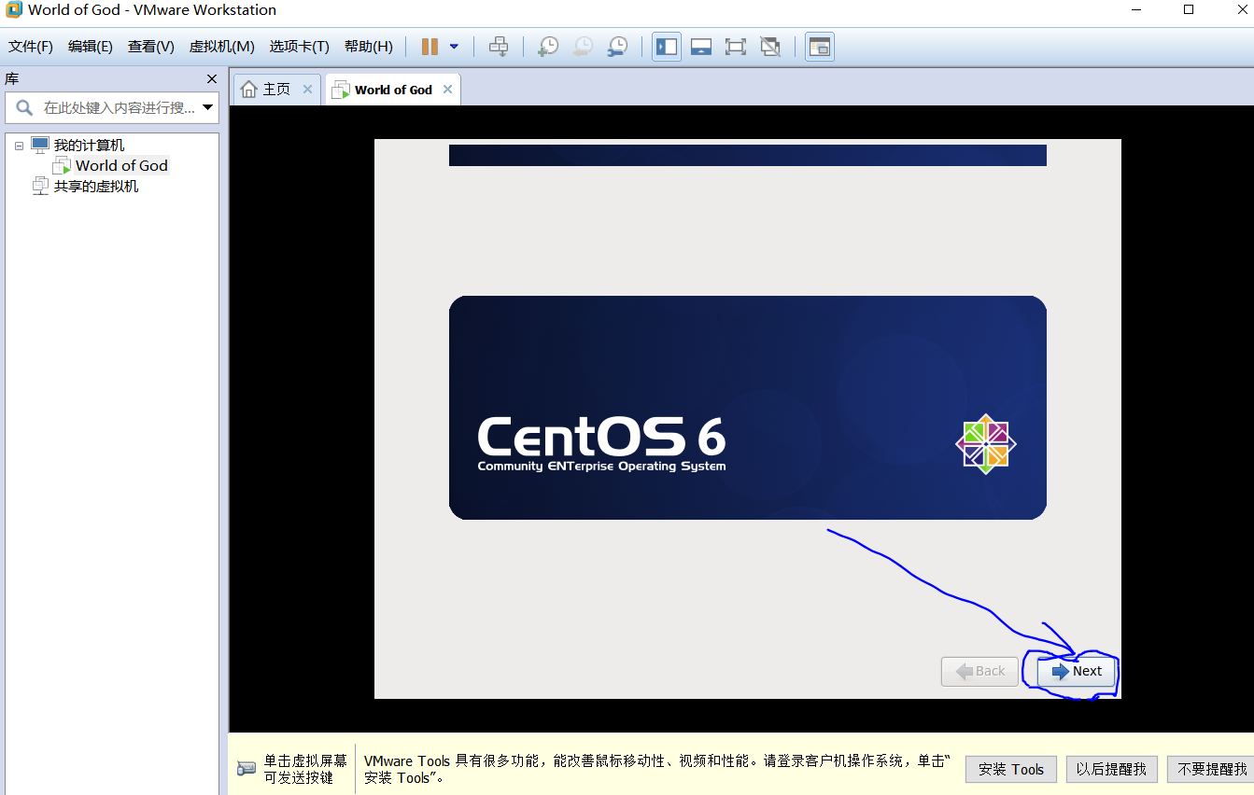Close the 主页 tab
Image resolution: width=1254 pixels, height=795 pixels.
(x=307, y=90)
